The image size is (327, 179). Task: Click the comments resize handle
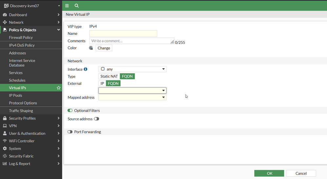point(172,42)
